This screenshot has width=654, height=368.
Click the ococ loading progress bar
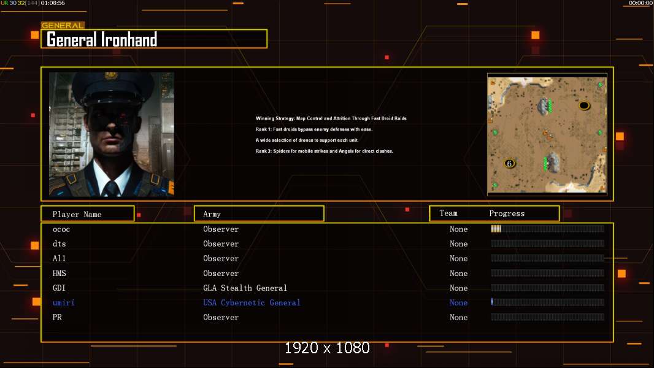[x=547, y=228]
